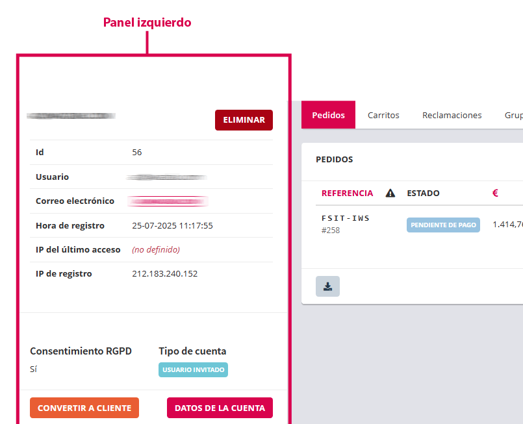Click the Usuario invitado account badge
The height and width of the screenshot is (424, 523).
pos(193,369)
